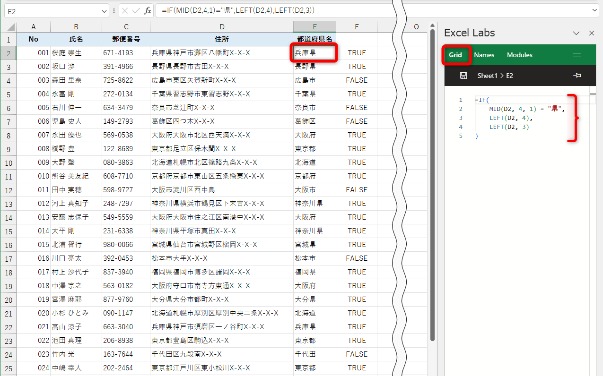Open the hamburger menu in Excel Labs panel

[577, 55]
